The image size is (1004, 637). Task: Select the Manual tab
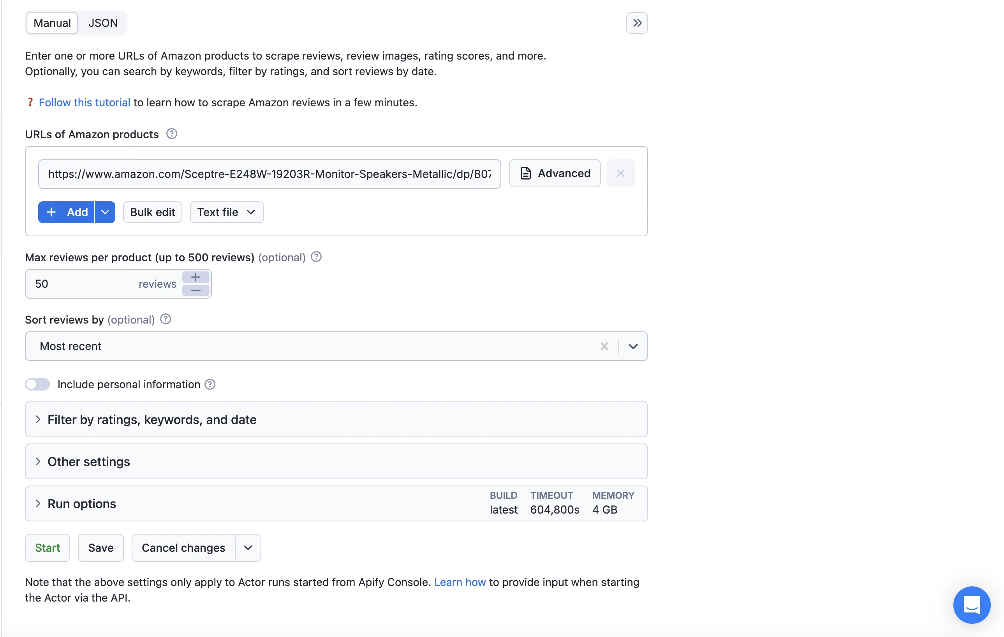pyautogui.click(x=52, y=23)
